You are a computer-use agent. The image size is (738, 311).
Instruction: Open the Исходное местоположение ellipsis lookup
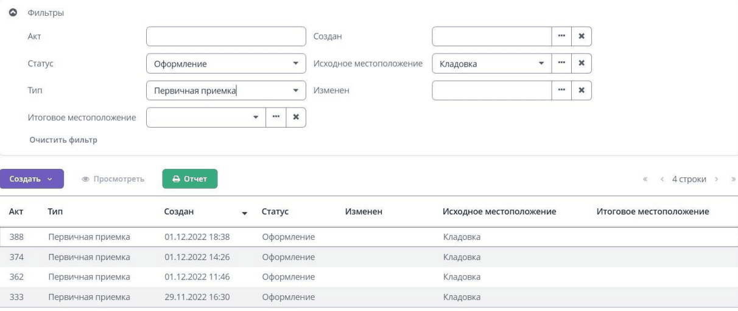[x=561, y=64]
